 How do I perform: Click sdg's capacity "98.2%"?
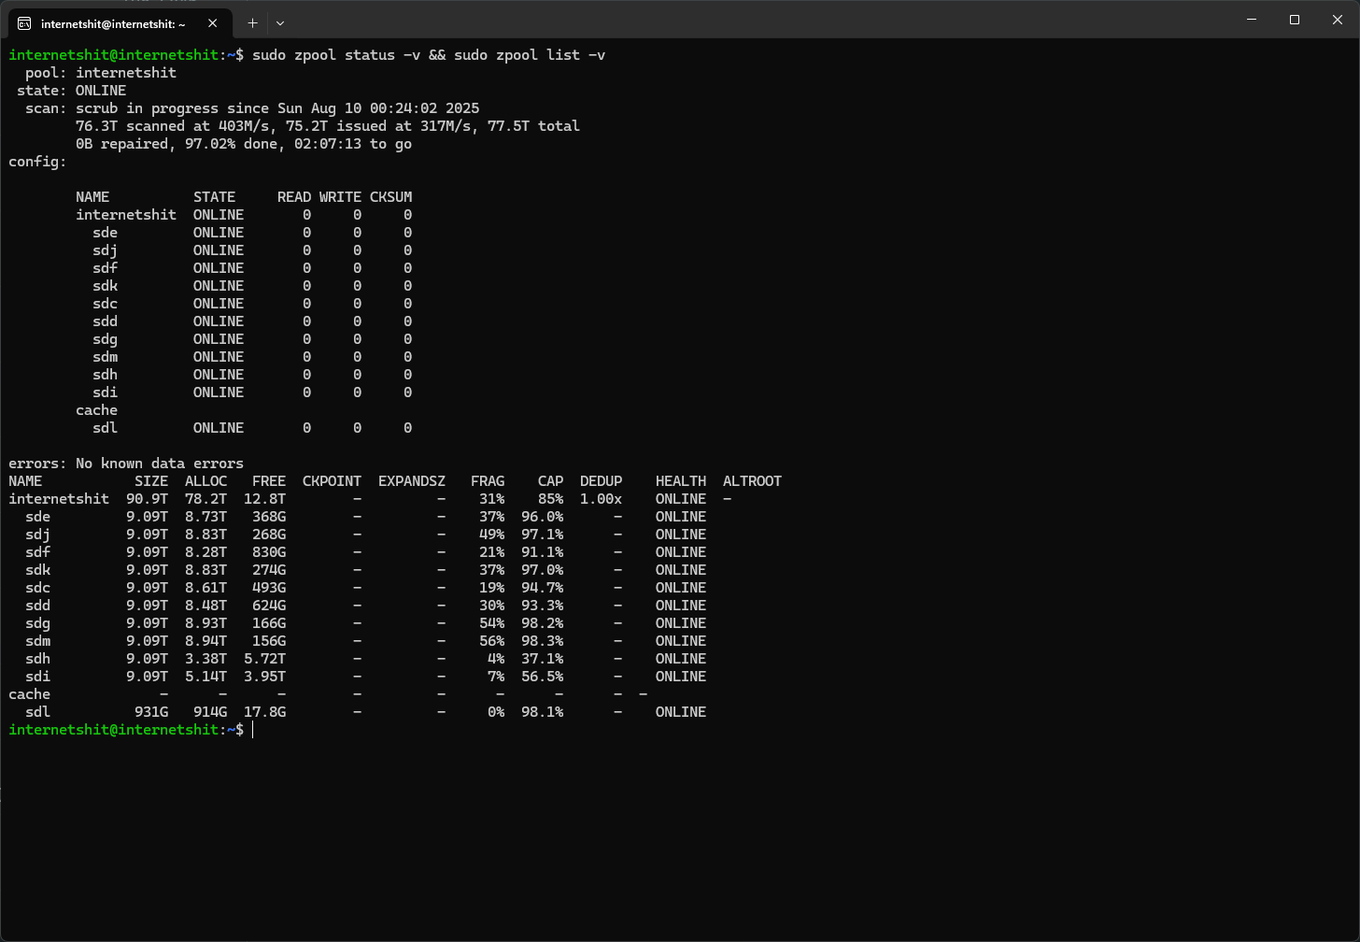[x=542, y=623]
